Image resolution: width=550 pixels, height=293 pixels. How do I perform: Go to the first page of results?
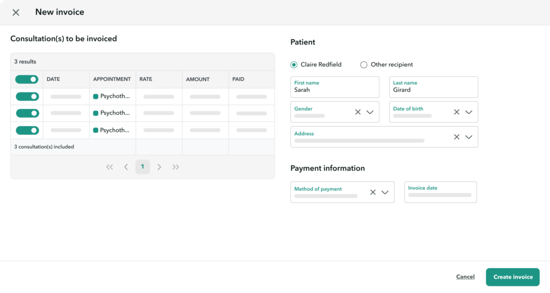[110, 167]
